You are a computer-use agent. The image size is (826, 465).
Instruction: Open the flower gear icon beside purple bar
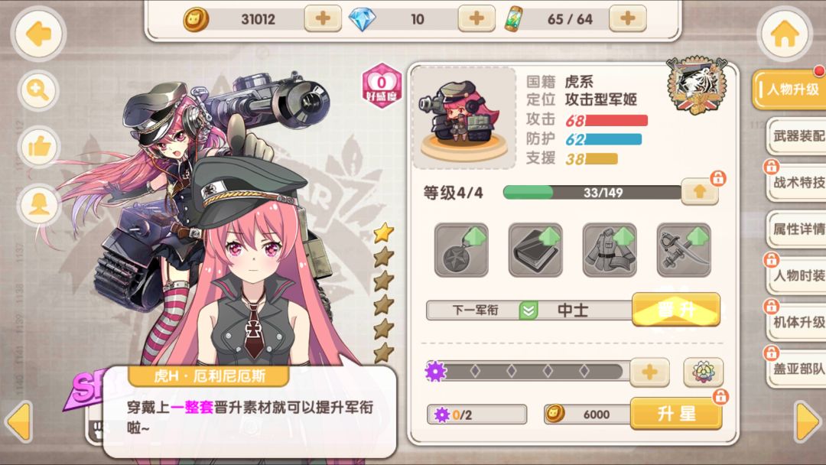pyautogui.click(x=704, y=372)
